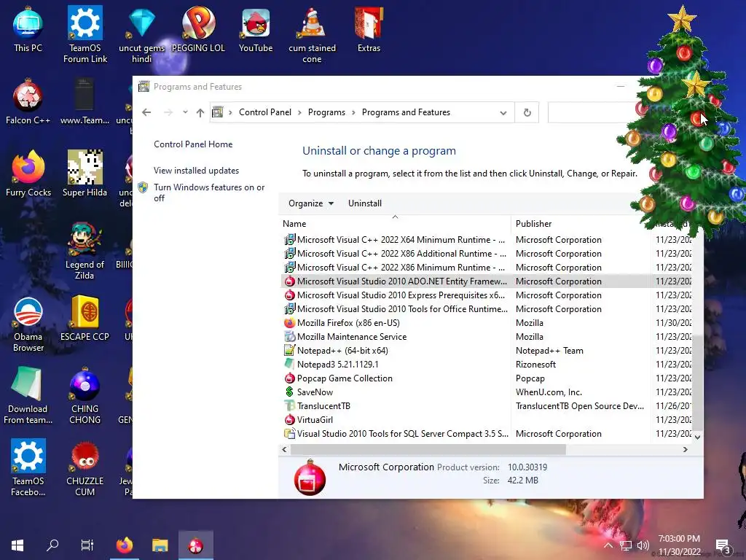Open recent locations dropdown arrow
The height and width of the screenshot is (560, 746).
(x=185, y=112)
